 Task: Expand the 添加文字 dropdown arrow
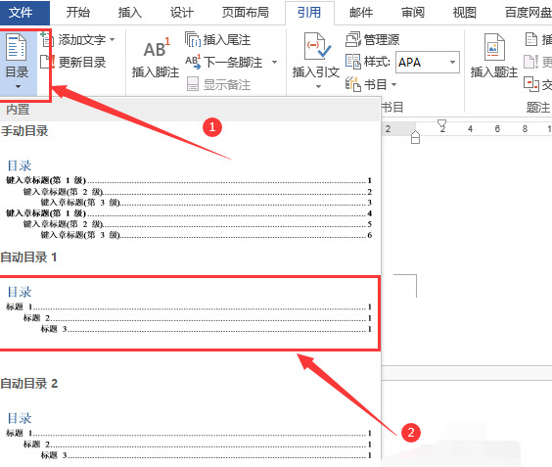pos(112,39)
